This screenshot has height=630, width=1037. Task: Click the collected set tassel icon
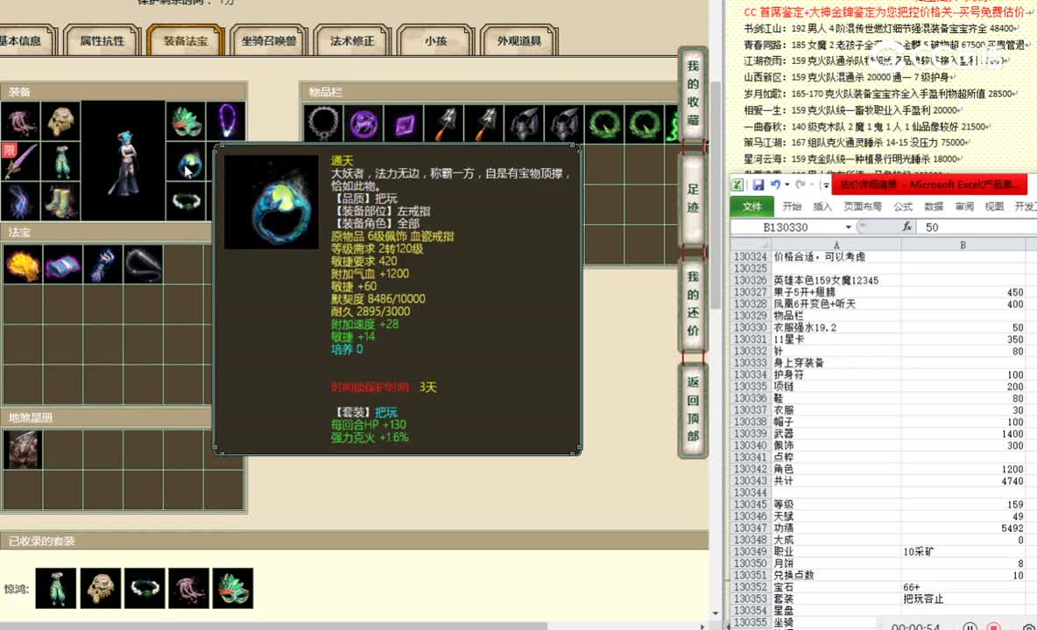tap(188, 588)
